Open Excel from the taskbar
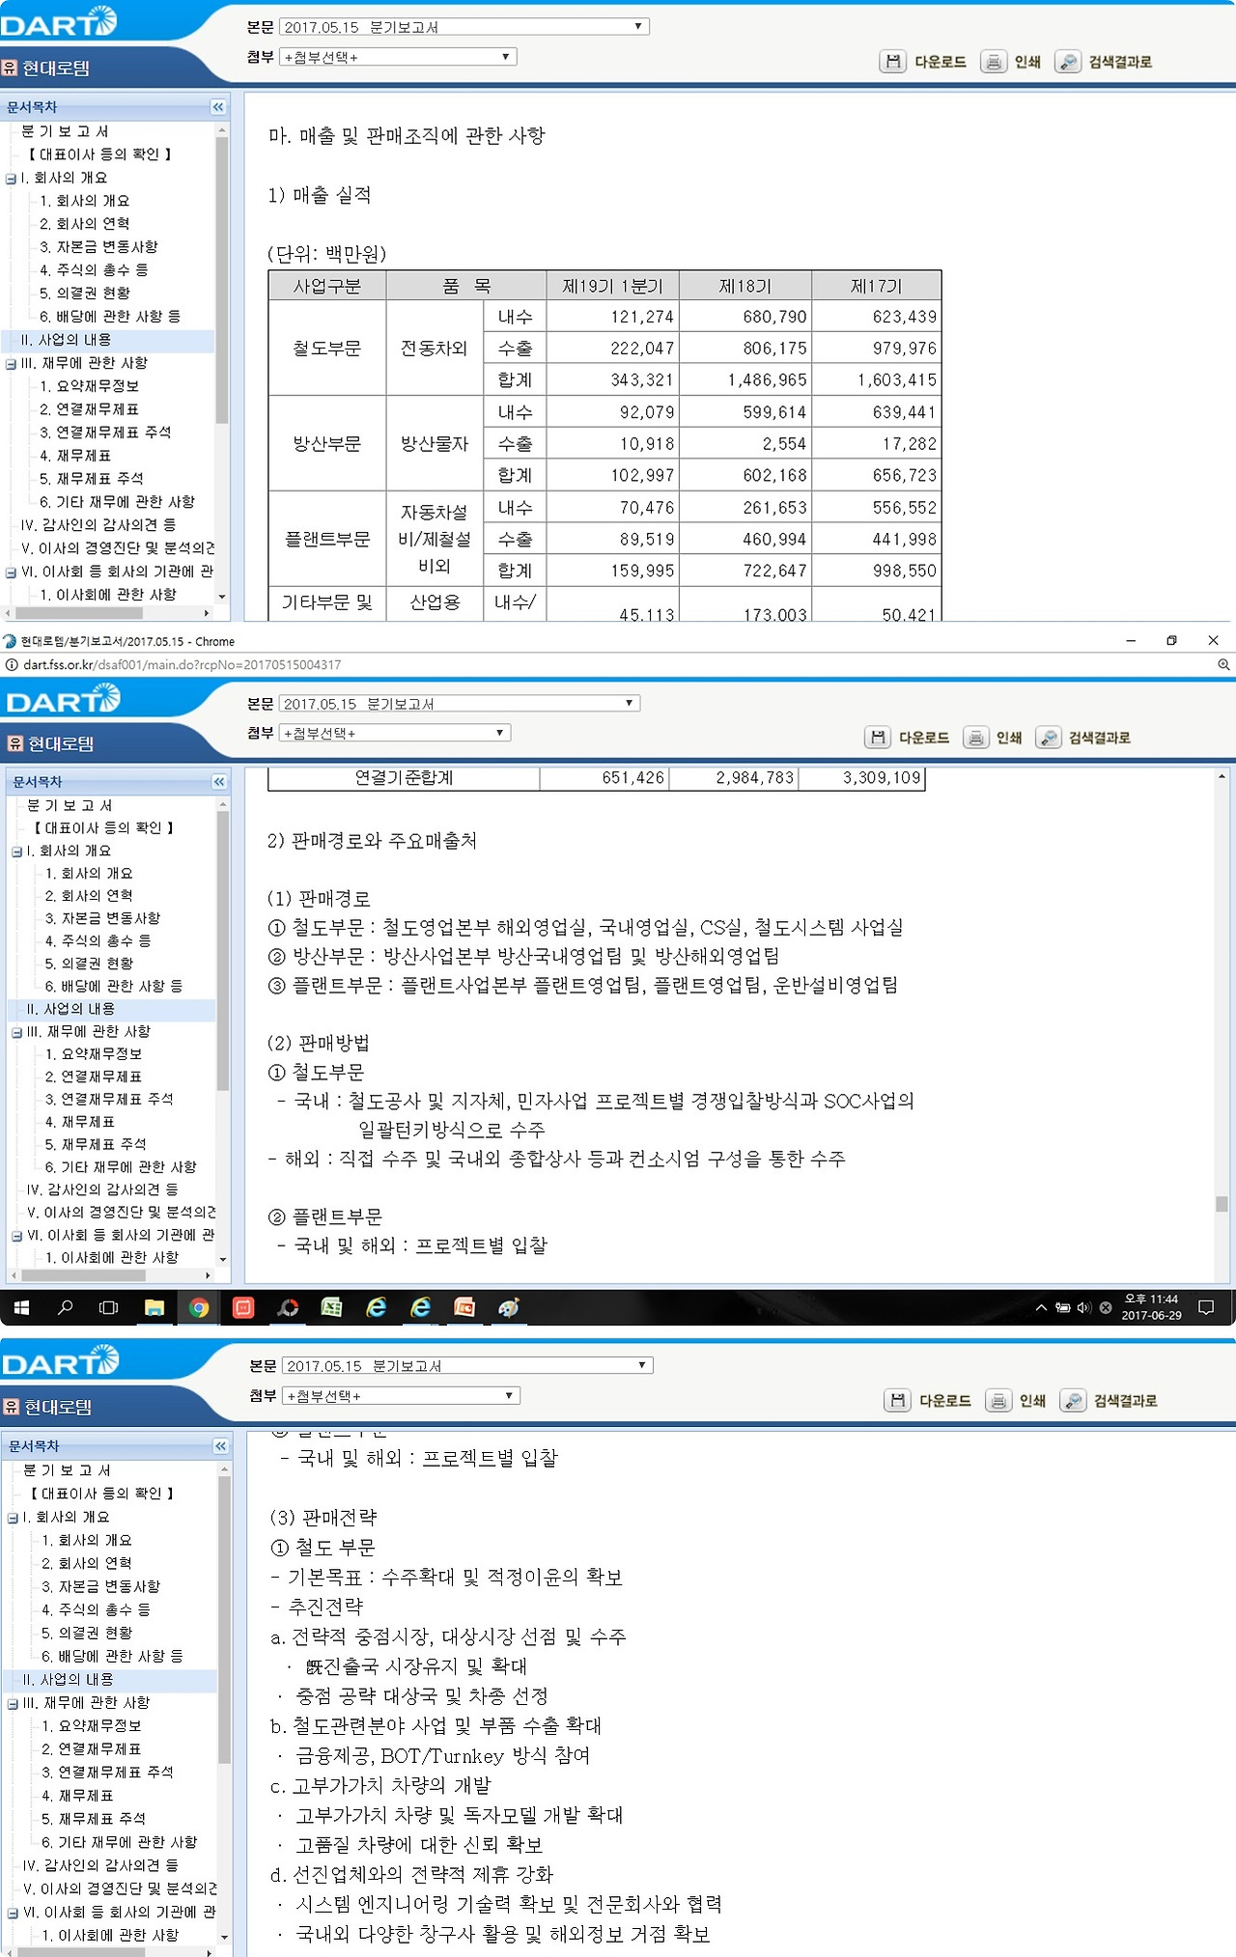 (331, 1307)
